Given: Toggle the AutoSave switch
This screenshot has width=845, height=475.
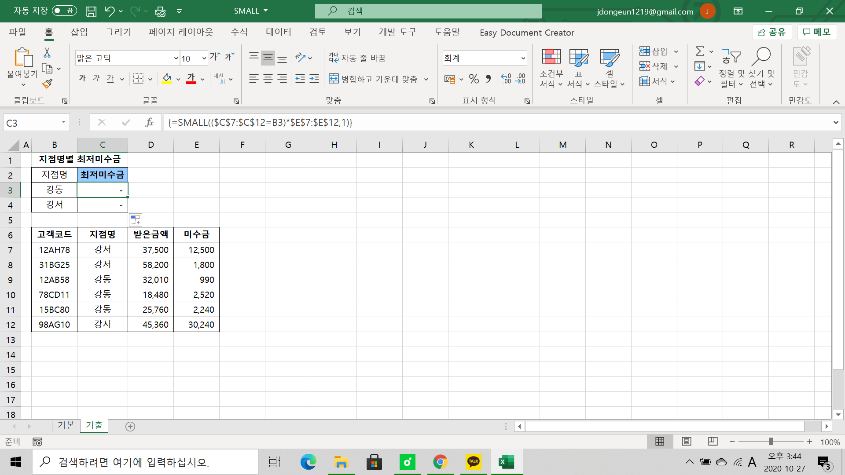Looking at the screenshot, I should click(64, 11).
